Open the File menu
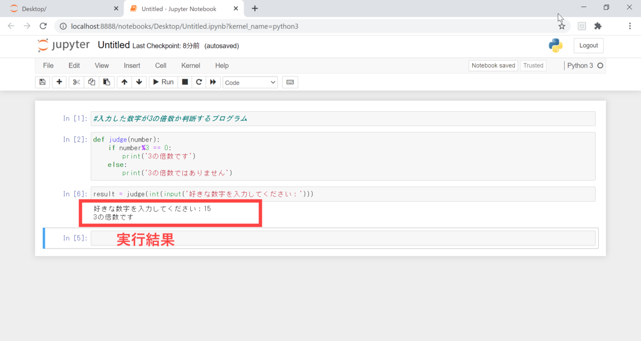The height and width of the screenshot is (341, 641). (x=48, y=65)
